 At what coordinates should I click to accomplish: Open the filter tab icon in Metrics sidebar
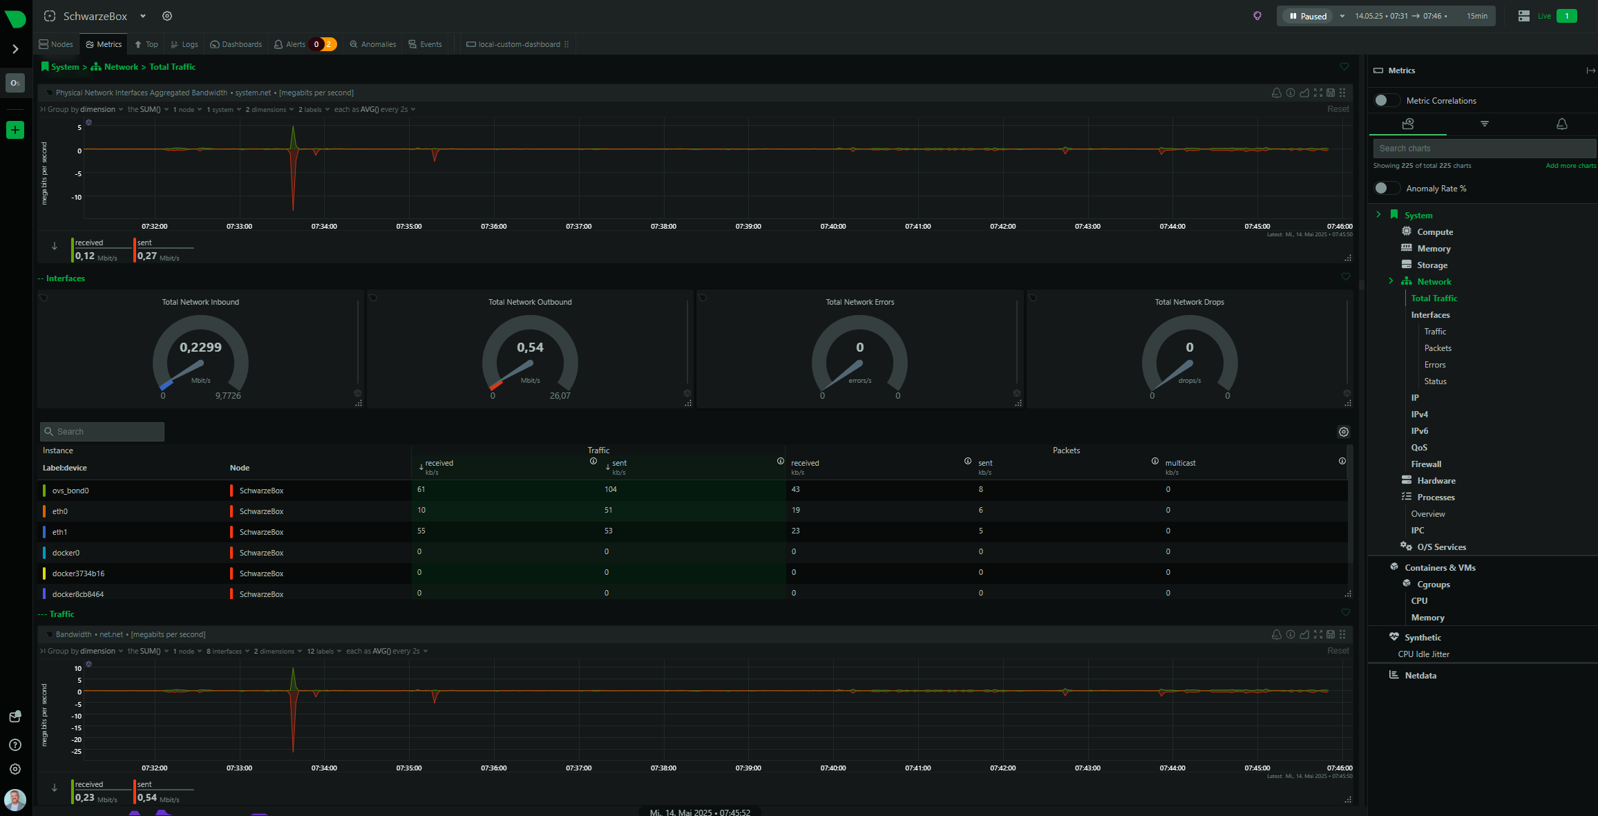point(1484,124)
